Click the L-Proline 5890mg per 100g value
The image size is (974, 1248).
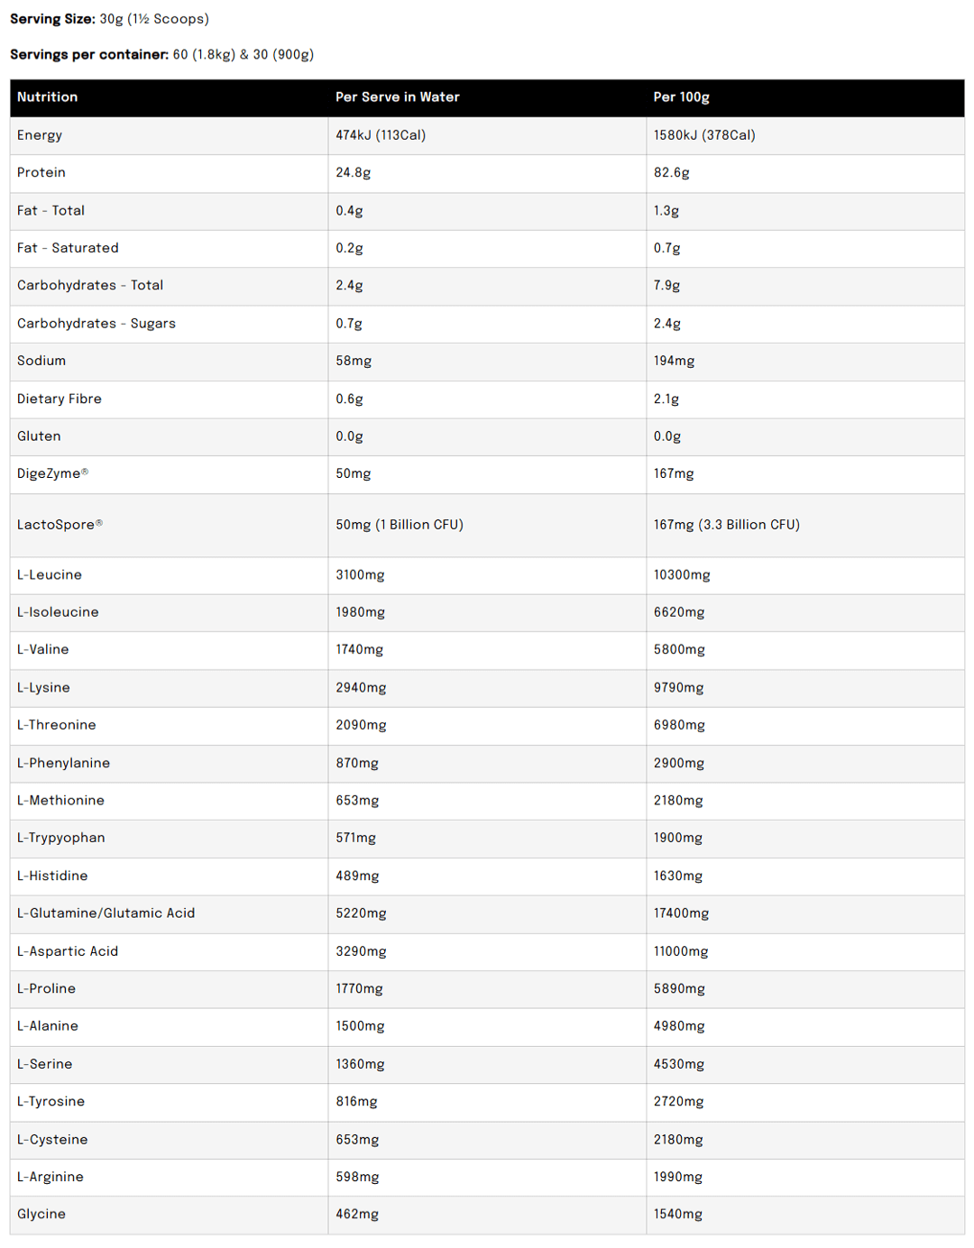(679, 989)
